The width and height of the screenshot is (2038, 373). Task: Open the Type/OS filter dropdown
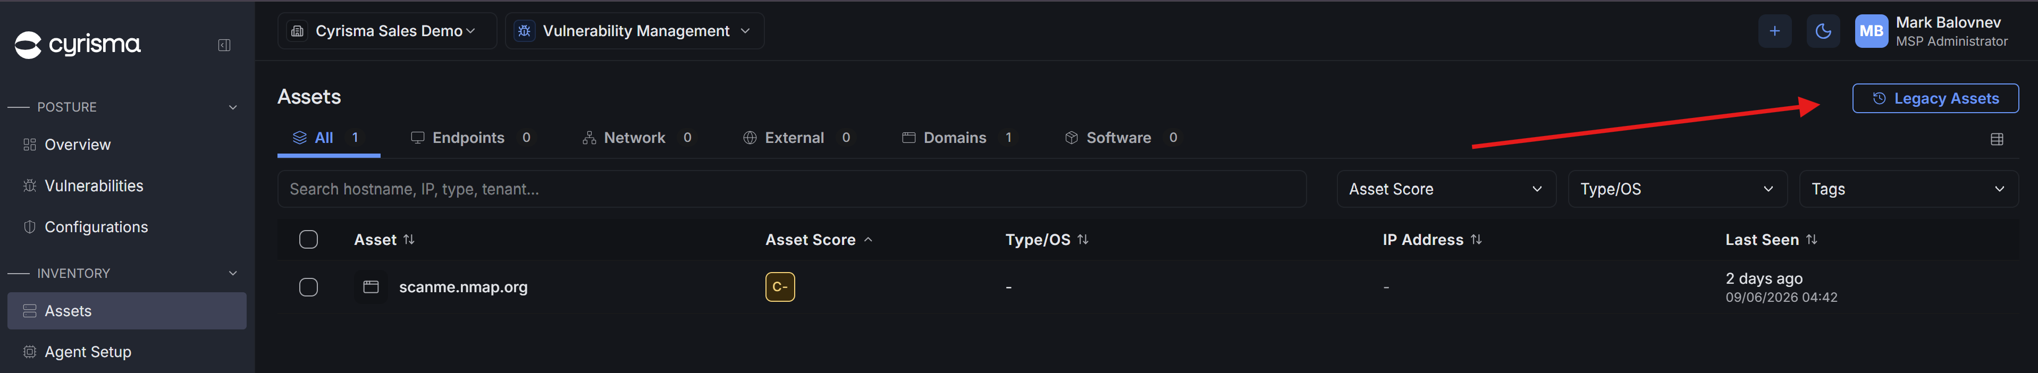1677,189
